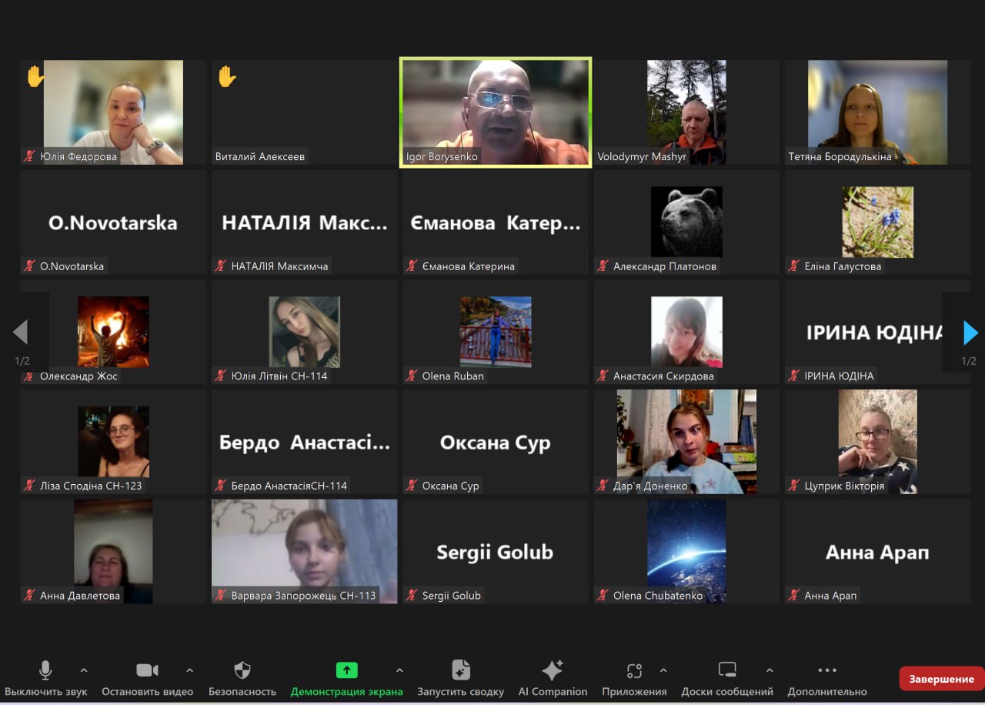985x705 pixels.
Task: Click the red Завершение end button
Action: click(941, 679)
